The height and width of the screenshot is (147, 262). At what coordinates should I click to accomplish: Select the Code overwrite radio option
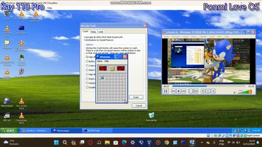coord(87,66)
